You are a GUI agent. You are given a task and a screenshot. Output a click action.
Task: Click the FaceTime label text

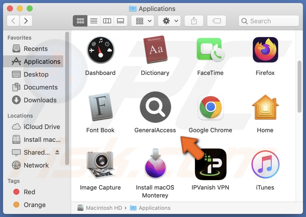tap(210, 73)
